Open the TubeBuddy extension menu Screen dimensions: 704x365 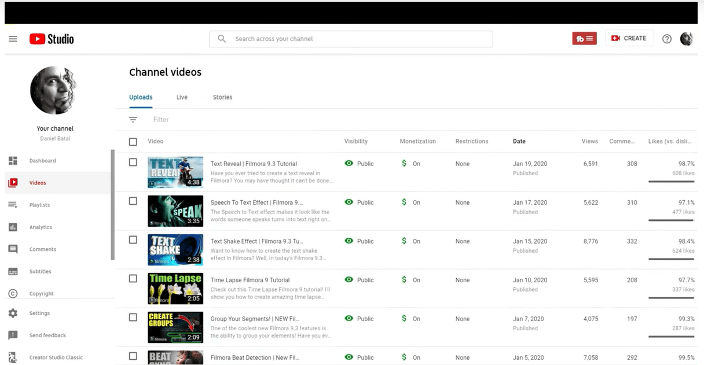584,38
